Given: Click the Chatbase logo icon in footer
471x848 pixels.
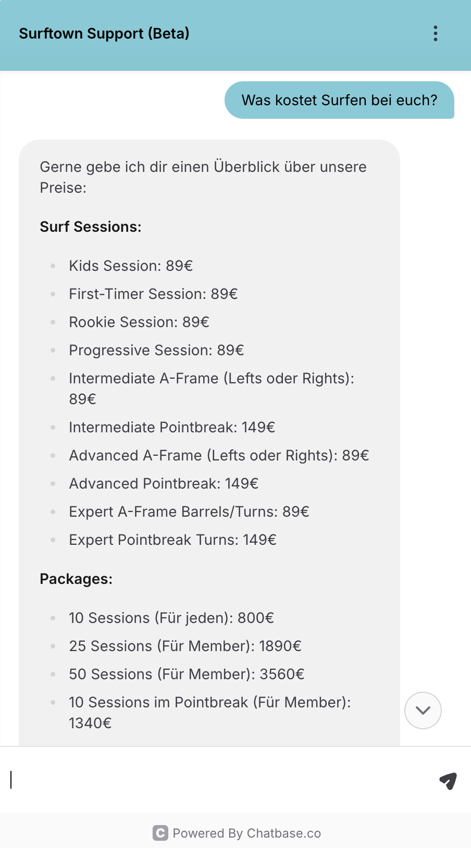Looking at the screenshot, I should [160, 833].
